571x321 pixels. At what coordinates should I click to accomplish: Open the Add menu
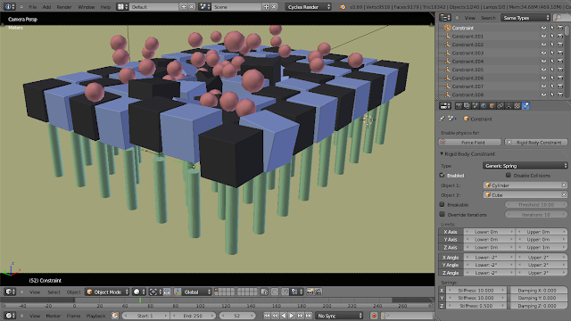pyautogui.click(x=46, y=7)
